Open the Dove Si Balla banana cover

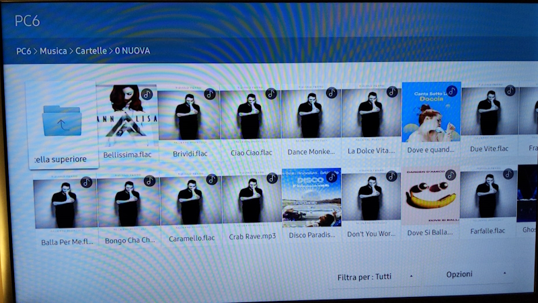point(430,196)
